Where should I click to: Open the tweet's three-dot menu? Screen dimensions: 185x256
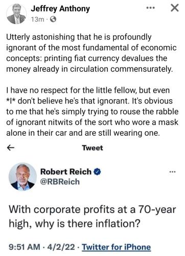click(x=172, y=172)
